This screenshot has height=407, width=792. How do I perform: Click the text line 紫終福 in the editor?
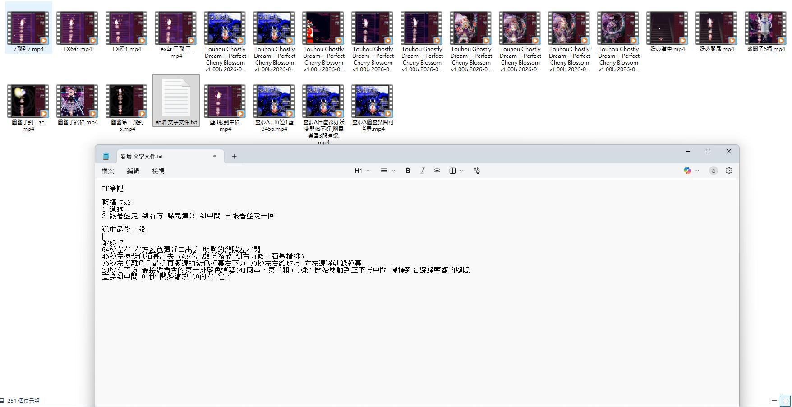point(113,243)
